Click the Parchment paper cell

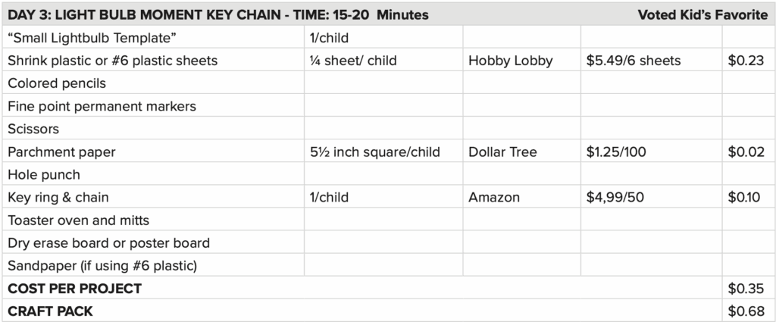pyautogui.click(x=61, y=152)
